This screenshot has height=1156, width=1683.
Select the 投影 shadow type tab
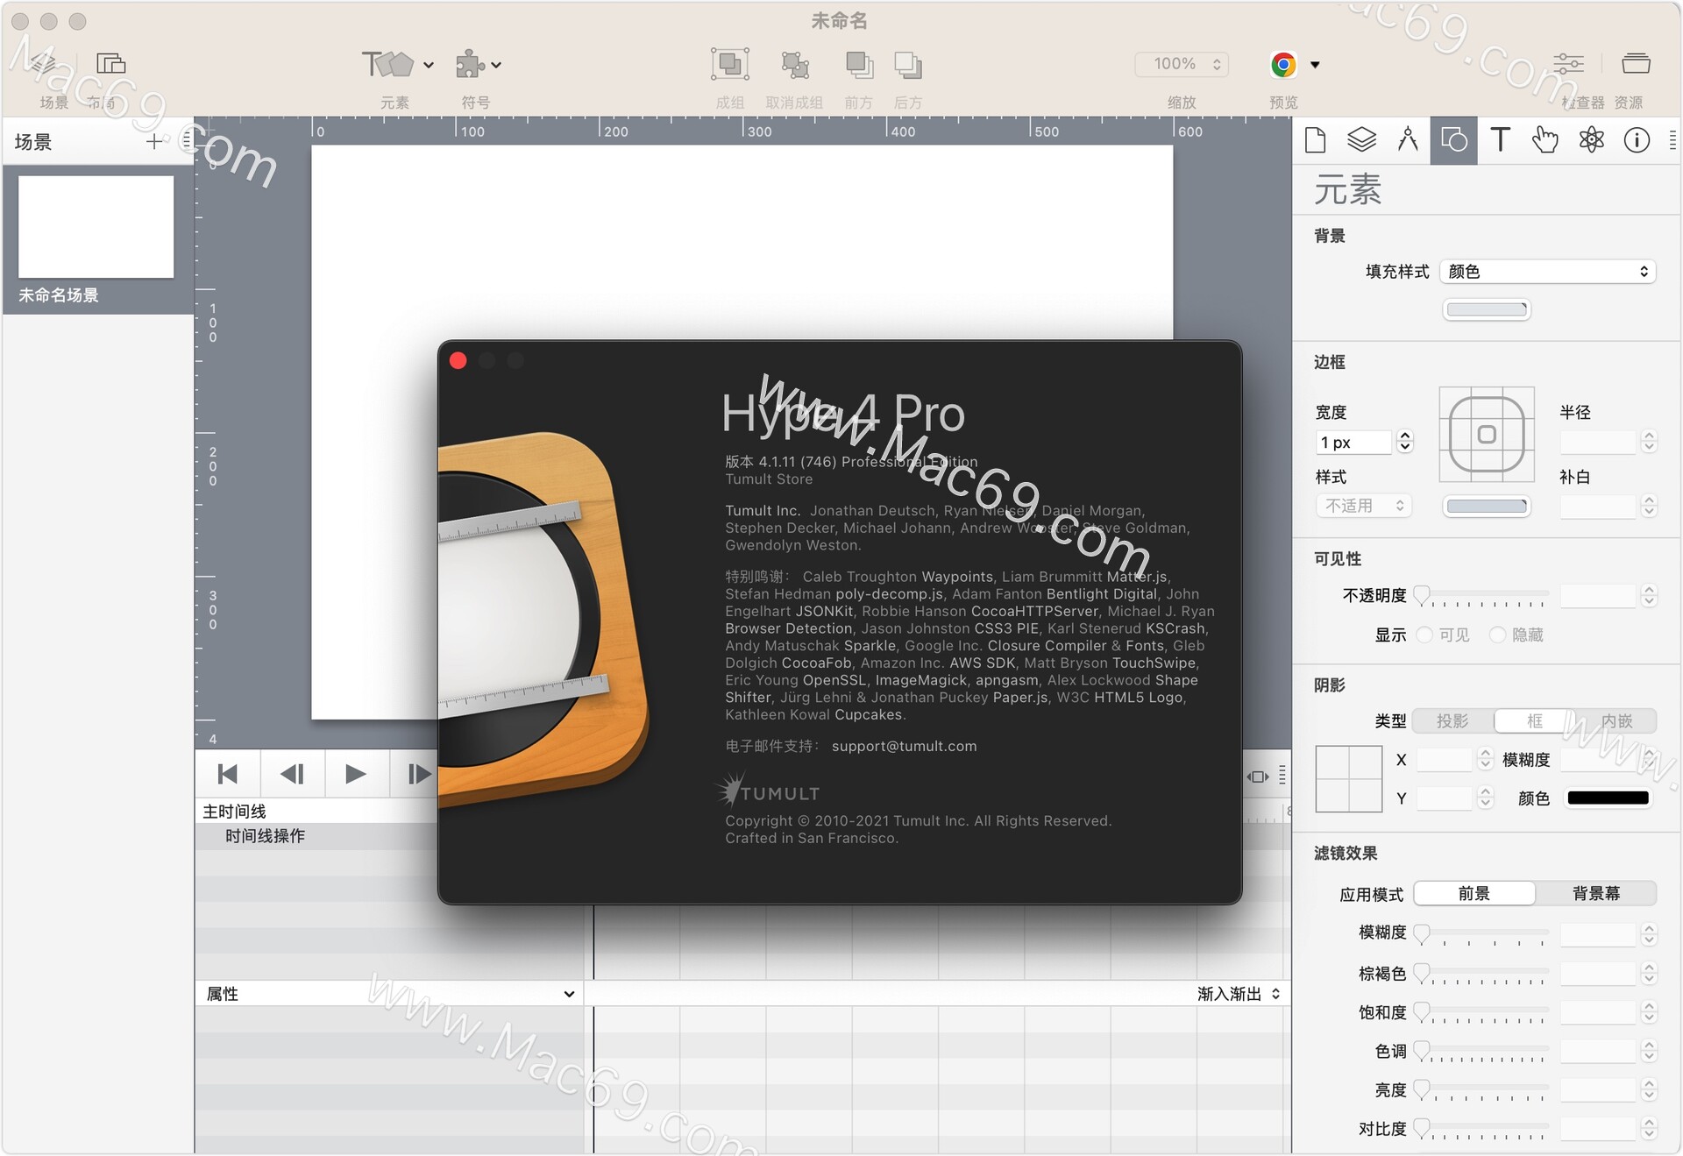pyautogui.click(x=1452, y=720)
